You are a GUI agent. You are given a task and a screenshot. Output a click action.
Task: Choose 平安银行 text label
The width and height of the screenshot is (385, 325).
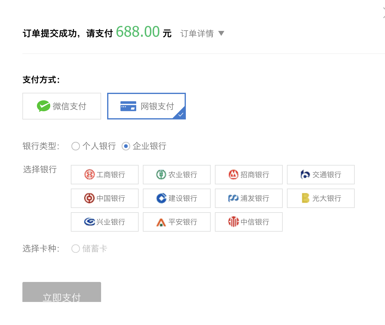pos(183,222)
